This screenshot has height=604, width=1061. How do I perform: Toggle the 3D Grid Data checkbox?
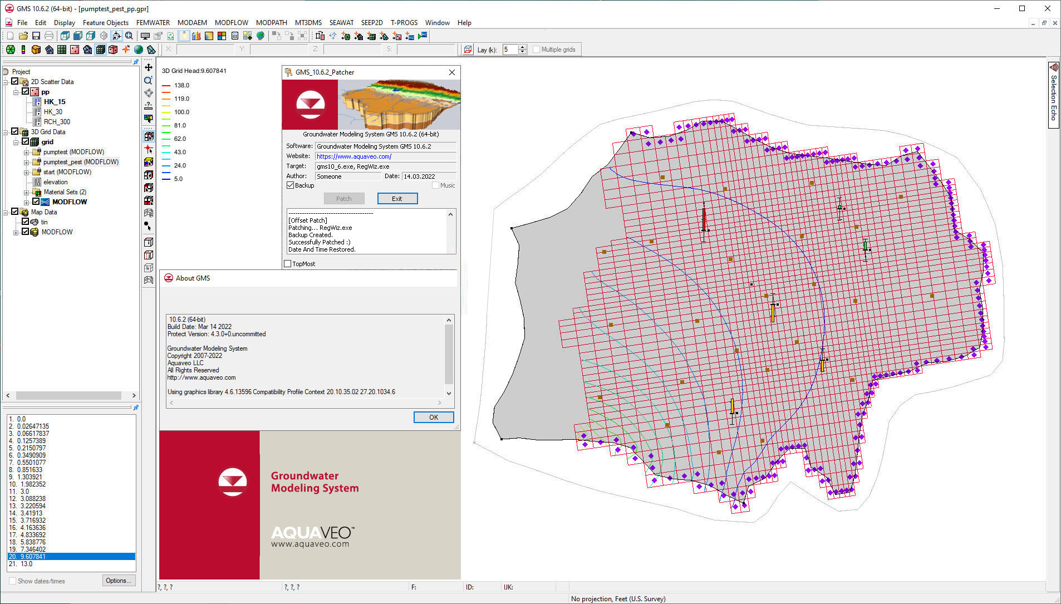(x=15, y=131)
